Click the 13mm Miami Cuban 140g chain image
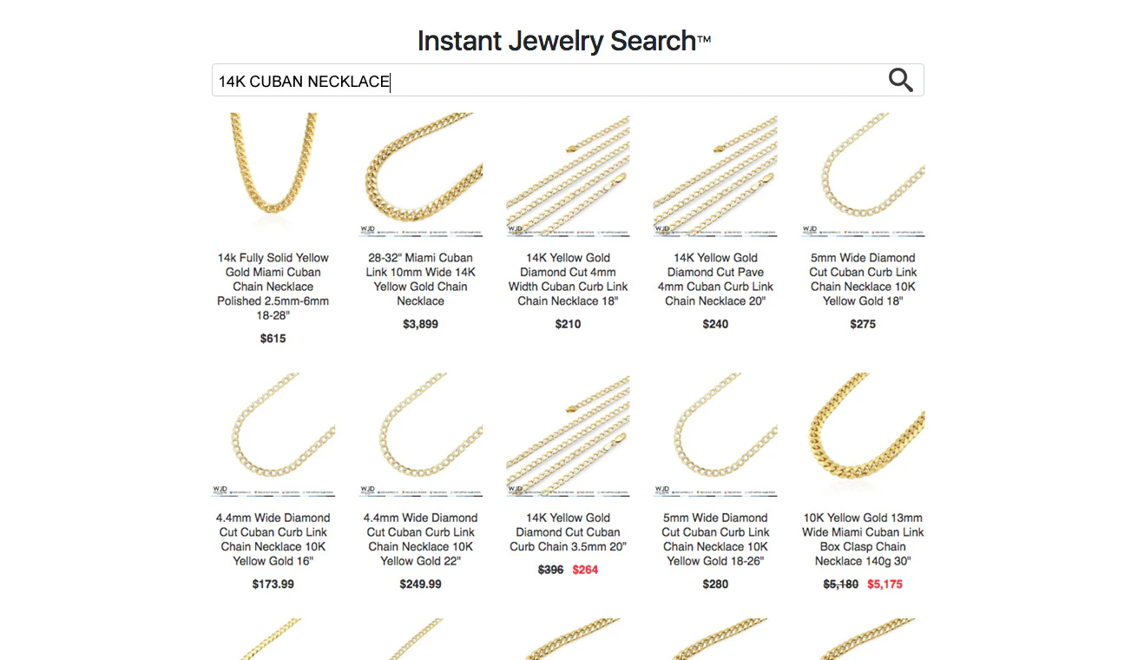 (x=863, y=434)
